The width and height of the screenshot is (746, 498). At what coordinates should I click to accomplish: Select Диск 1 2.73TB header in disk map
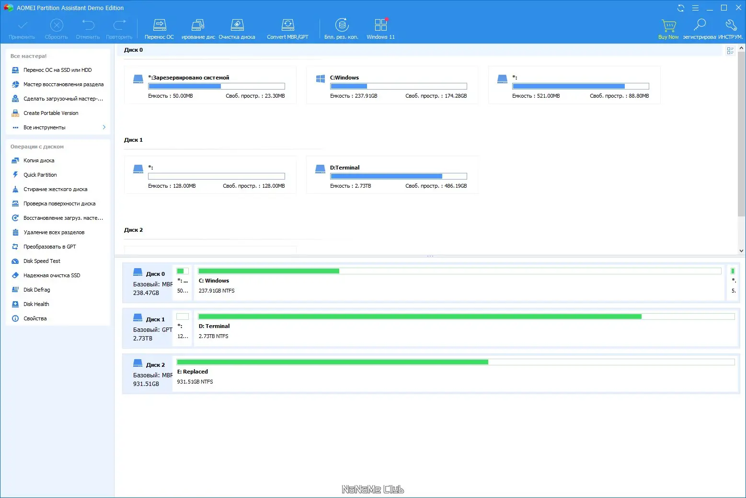148,328
